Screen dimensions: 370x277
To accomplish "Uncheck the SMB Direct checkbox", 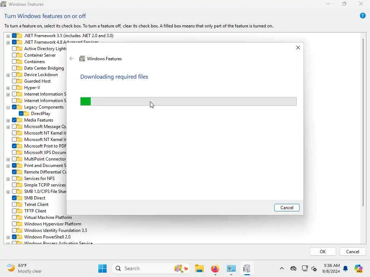I will 14,198.
